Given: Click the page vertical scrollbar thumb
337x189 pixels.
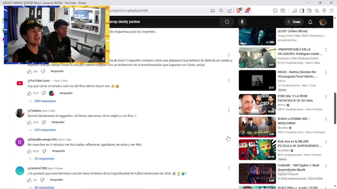Looking at the screenshot, I should click(x=335, y=108).
